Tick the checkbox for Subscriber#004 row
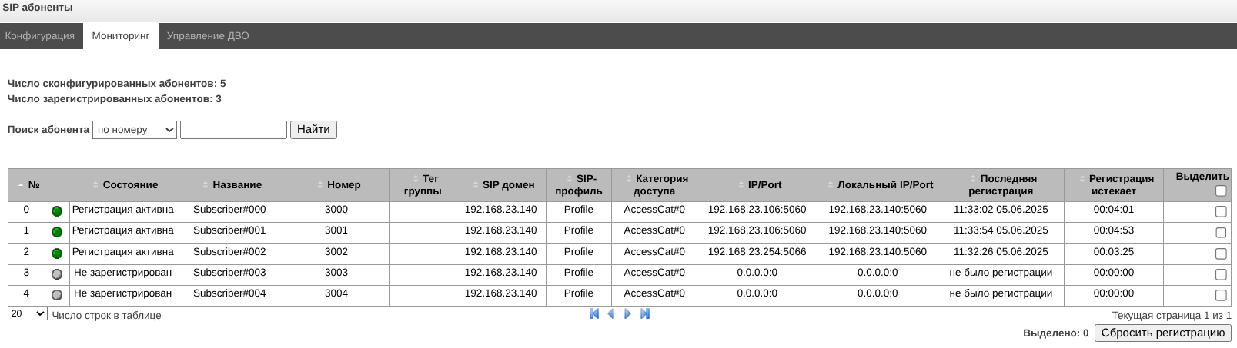This screenshot has height=348, width=1237. [x=1220, y=295]
